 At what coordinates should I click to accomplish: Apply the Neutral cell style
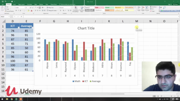pos(119,8)
